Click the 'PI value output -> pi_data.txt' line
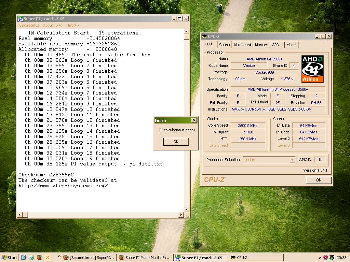Image resolution: width=350 pixels, height=262 pixels. point(94,164)
